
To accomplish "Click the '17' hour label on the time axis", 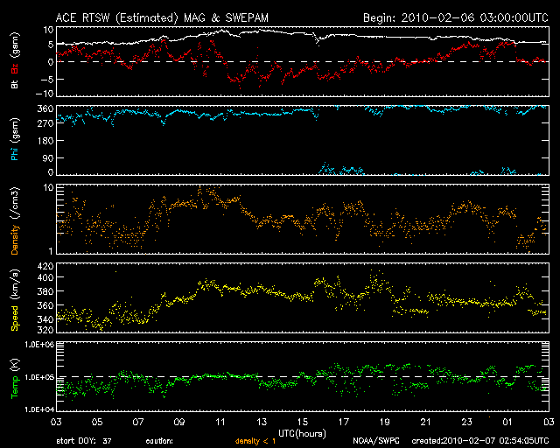I will coord(344,422).
